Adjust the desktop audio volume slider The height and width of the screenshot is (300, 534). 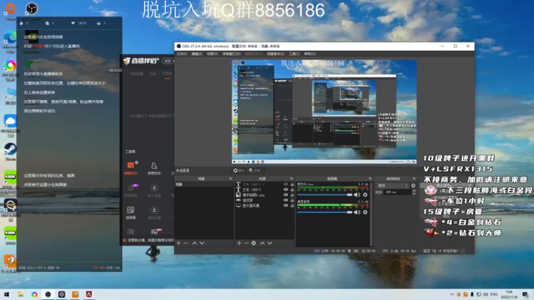coord(324,212)
